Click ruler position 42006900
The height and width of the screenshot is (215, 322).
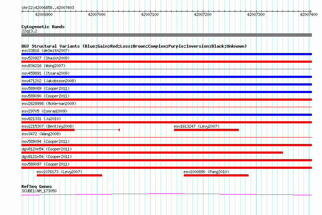pyautogui.click(x=44, y=14)
